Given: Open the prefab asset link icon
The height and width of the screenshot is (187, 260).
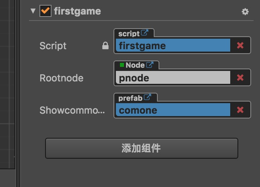Looking at the screenshot, I should (148, 98).
